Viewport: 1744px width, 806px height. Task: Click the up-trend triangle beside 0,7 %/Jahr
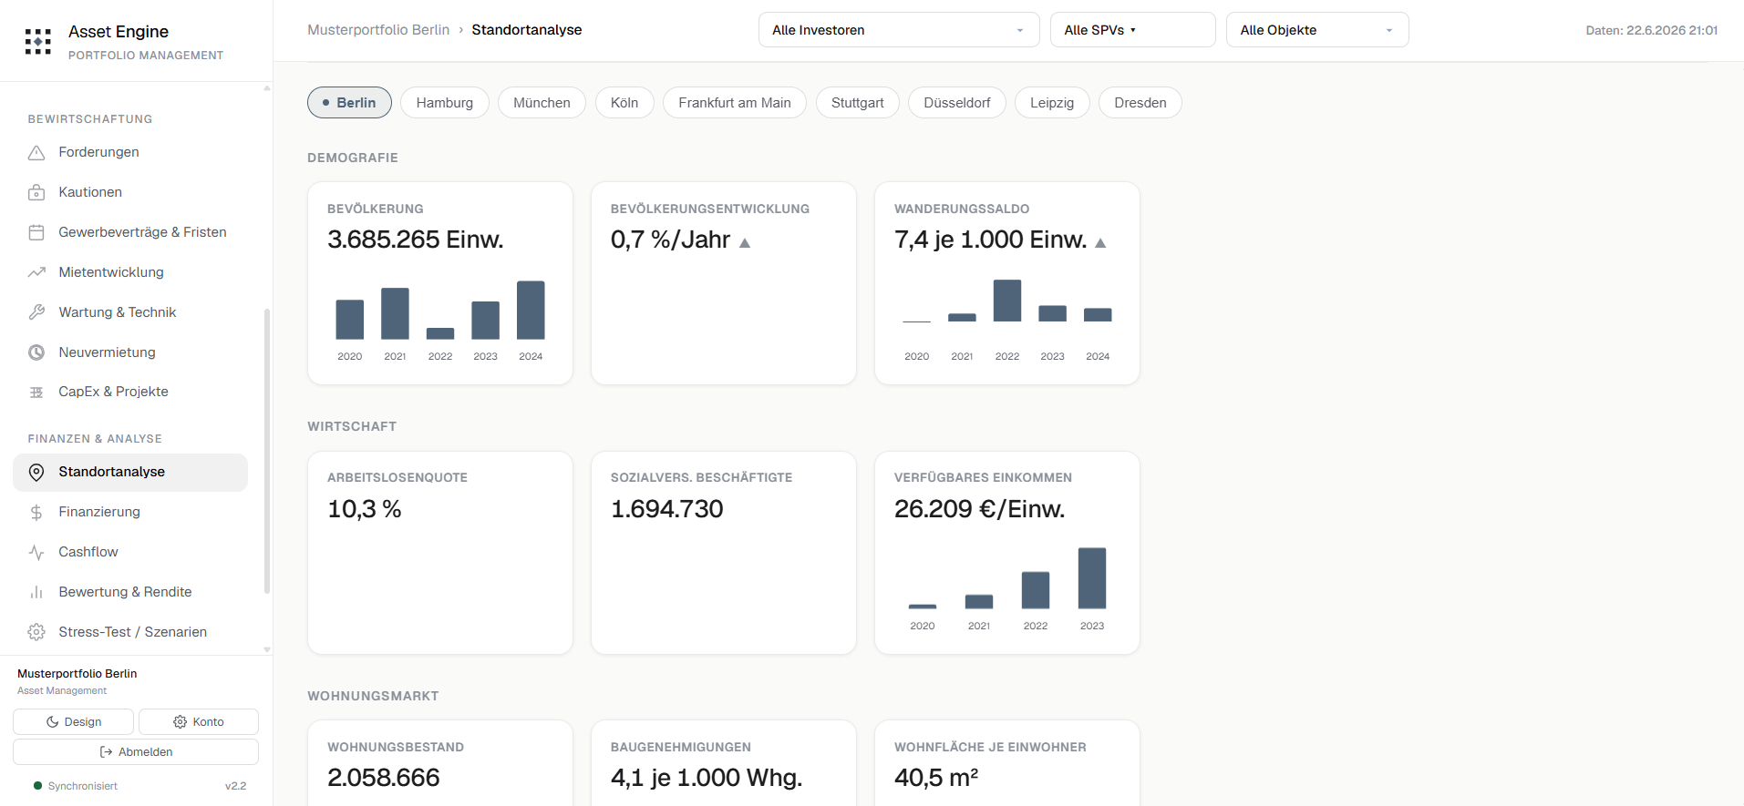click(x=745, y=242)
